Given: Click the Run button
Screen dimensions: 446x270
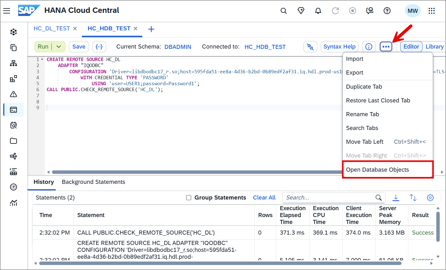Looking at the screenshot, I should [x=43, y=47].
